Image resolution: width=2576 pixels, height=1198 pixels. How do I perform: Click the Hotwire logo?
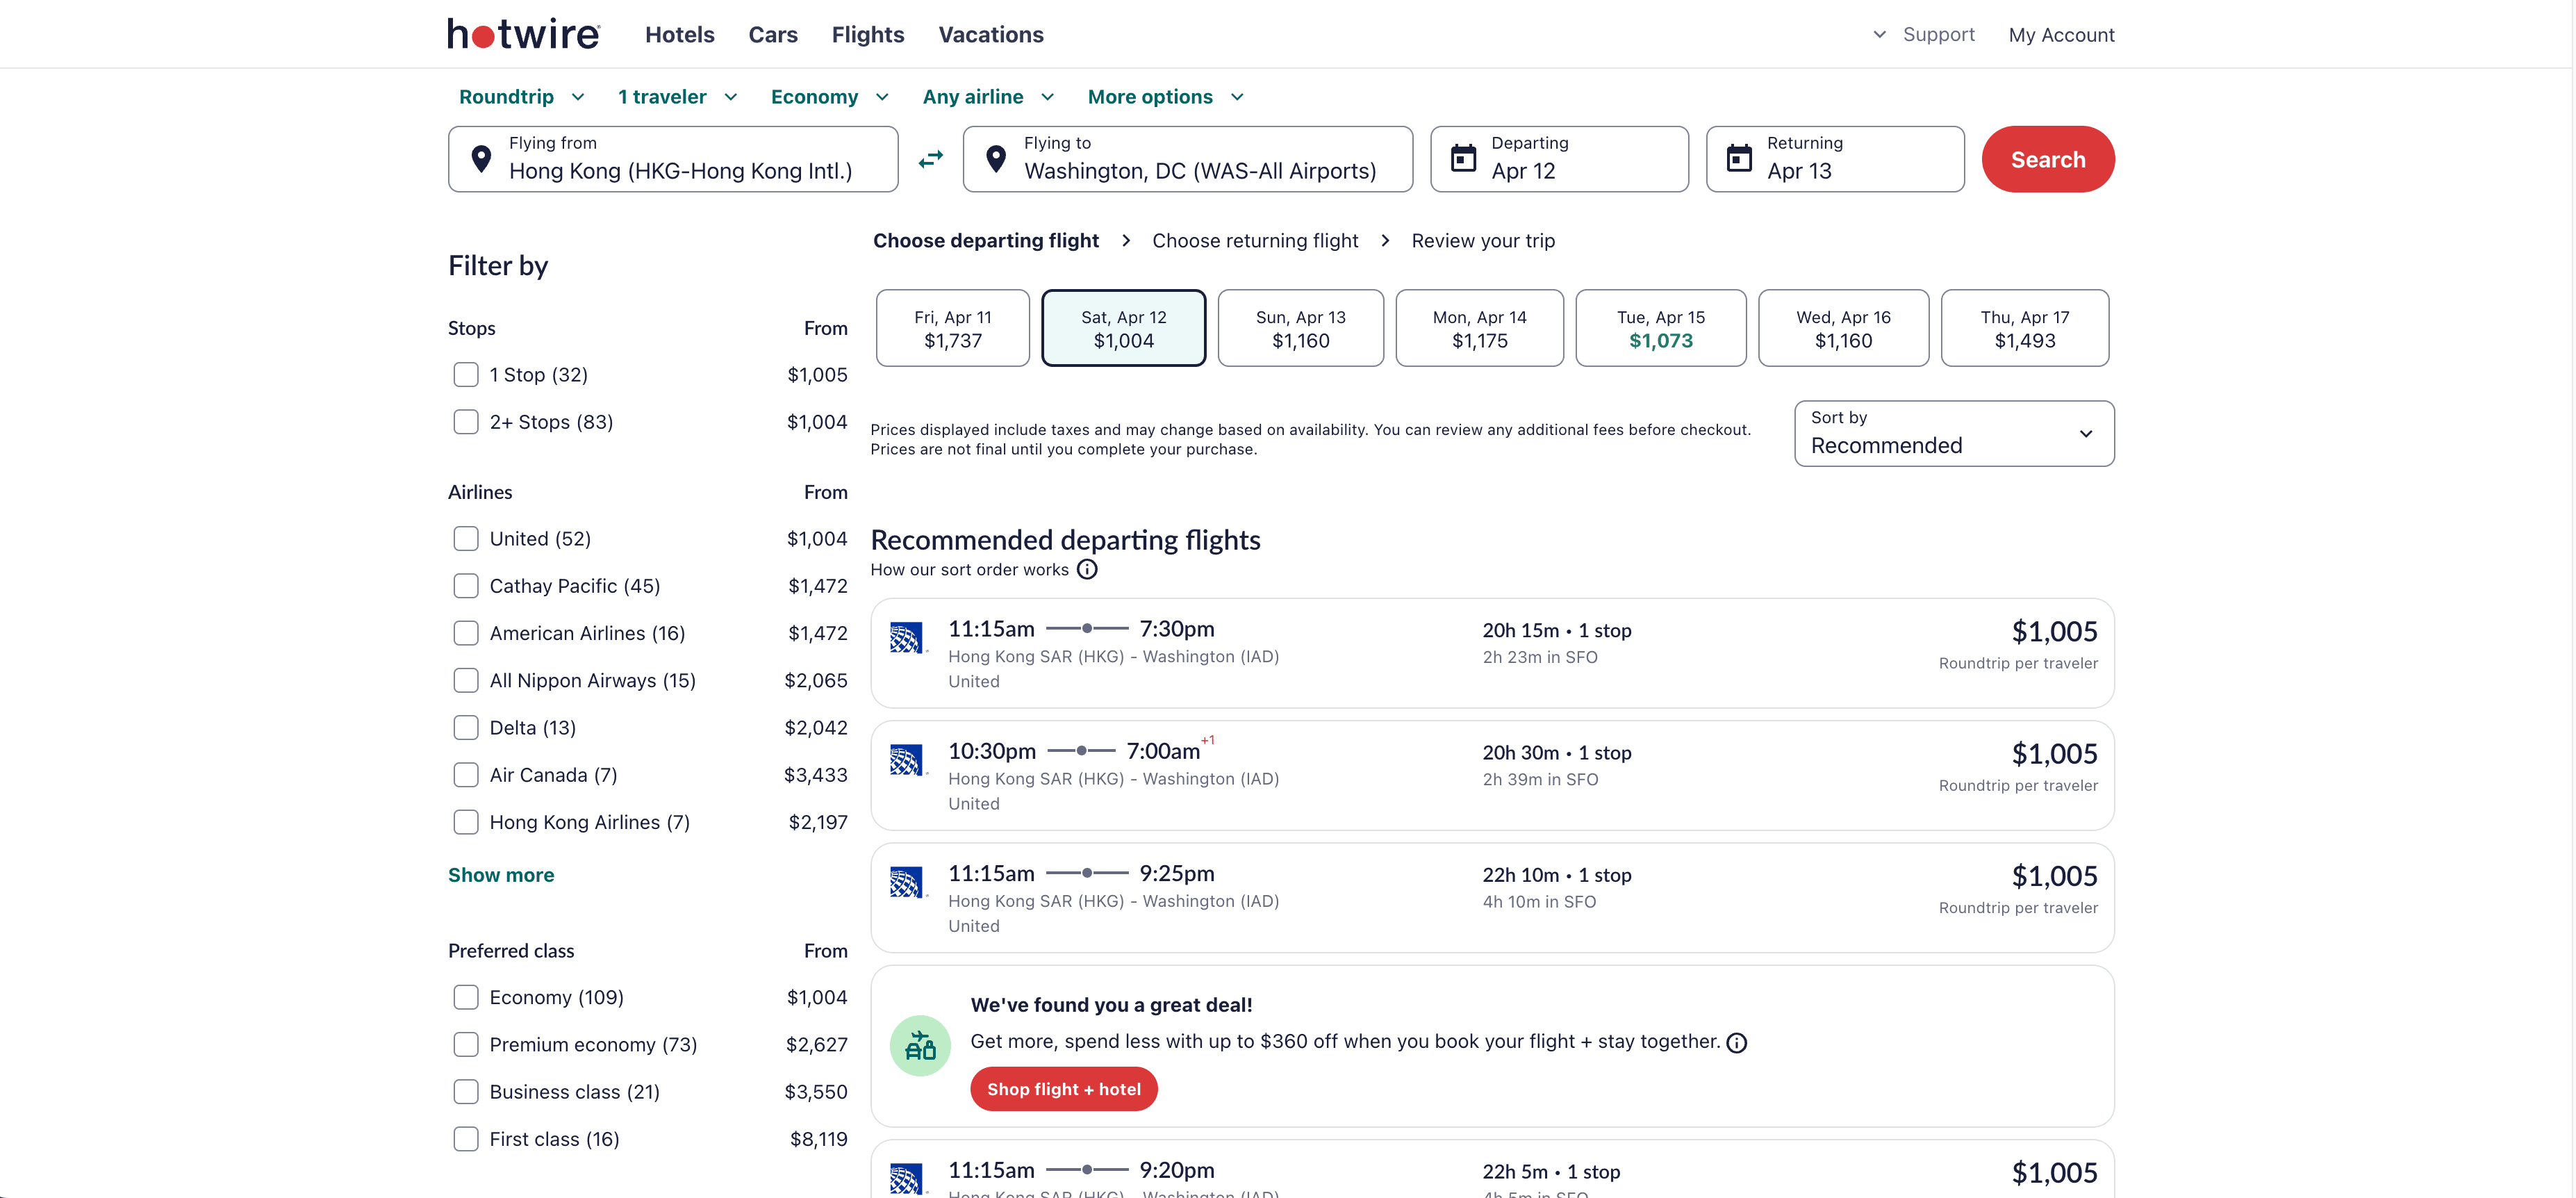[x=523, y=34]
